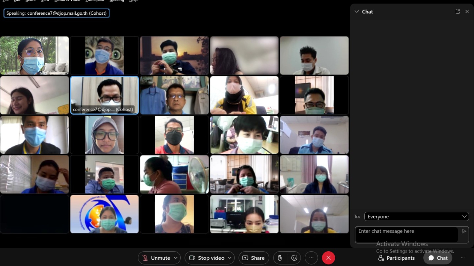Focus the 'Enter chat message here' field
Viewport: 474px width, 266px height.
407,235
